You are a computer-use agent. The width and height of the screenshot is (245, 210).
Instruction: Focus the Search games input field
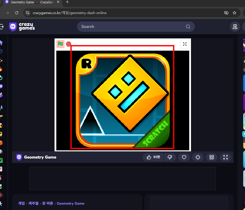pos(136,27)
